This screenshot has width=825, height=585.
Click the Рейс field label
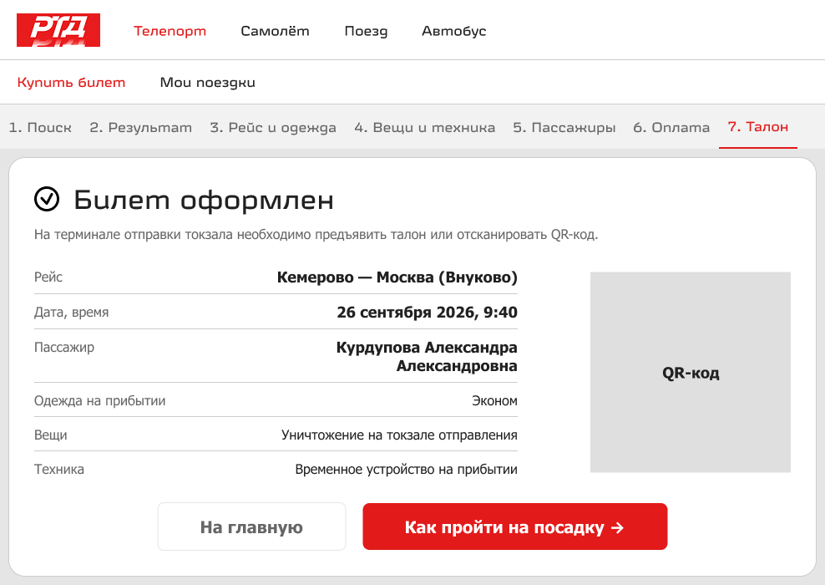(48, 277)
